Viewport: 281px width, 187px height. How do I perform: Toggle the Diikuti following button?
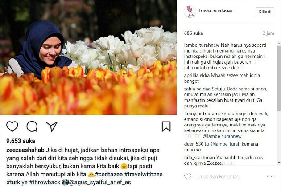tap(264, 12)
